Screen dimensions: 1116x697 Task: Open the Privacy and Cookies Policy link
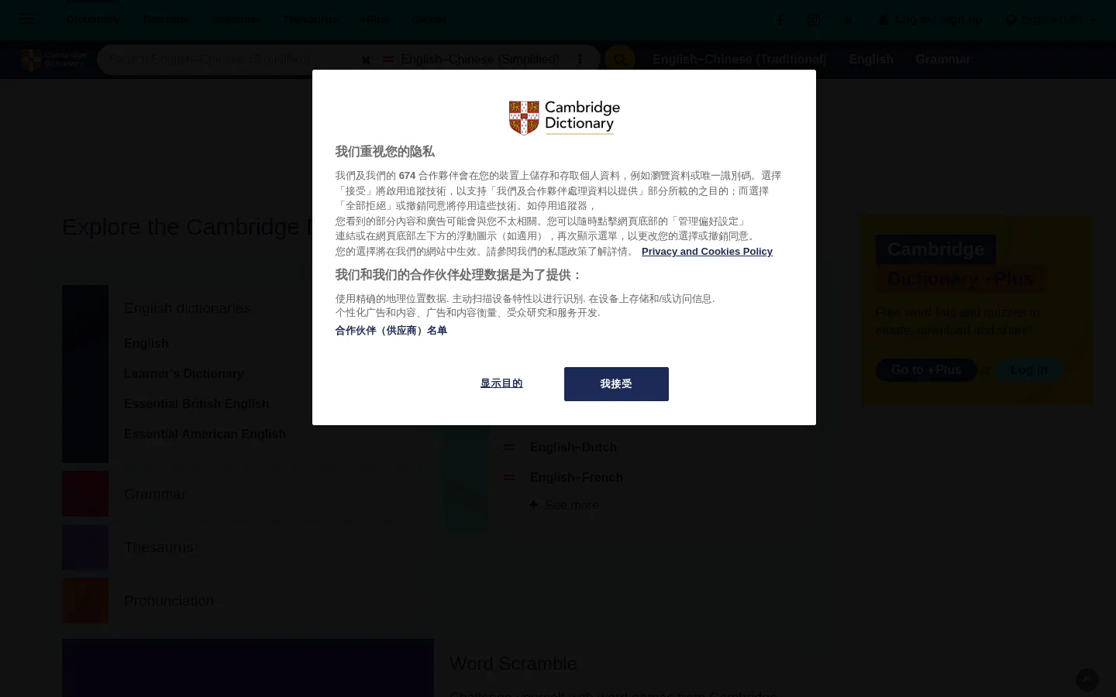point(707,252)
